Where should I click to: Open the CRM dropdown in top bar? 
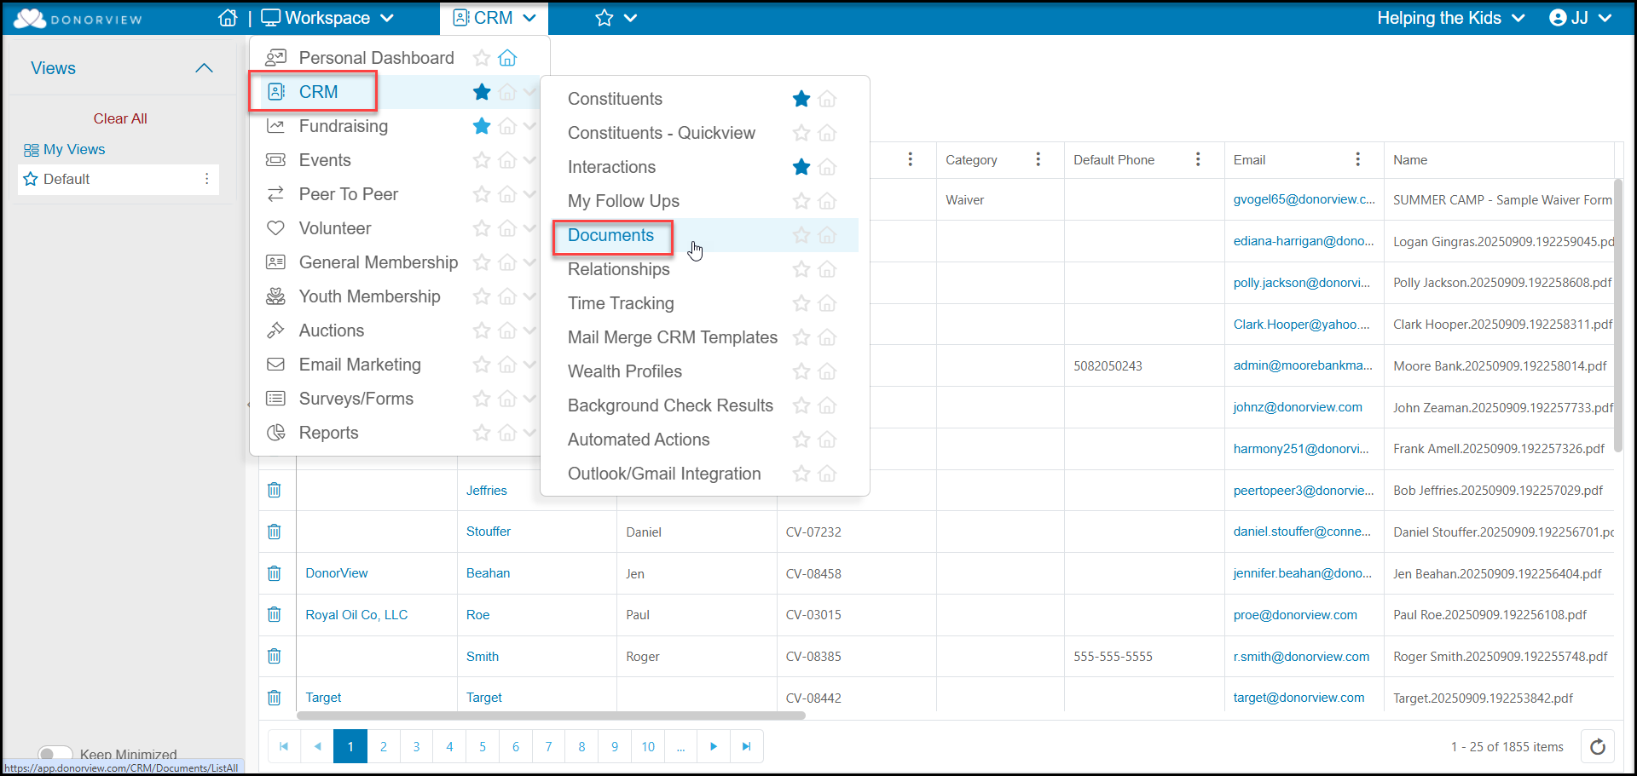495,18
